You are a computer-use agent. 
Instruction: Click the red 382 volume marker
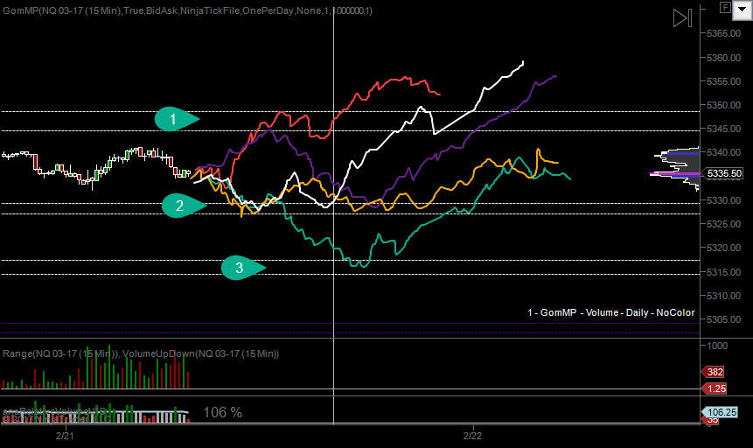(715, 372)
